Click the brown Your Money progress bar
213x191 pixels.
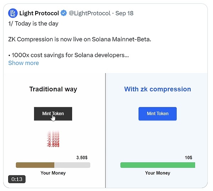pyautogui.click(x=35, y=165)
